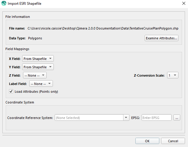Image resolution: width=188 pixels, height=147 pixels.
Task: Click the Coordinate System section heading
Action: pos(20,102)
